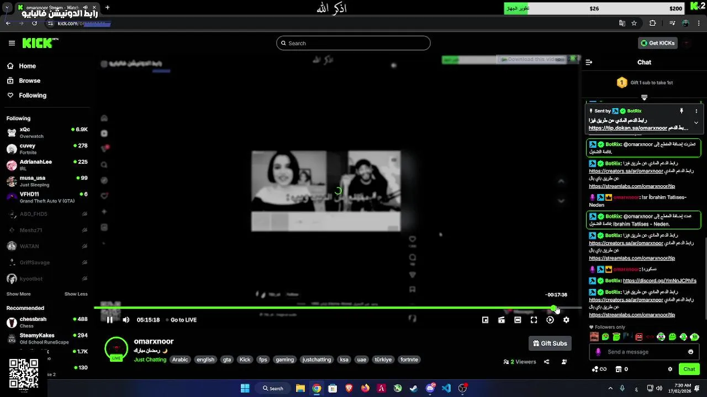Click the Kick search box
The image size is (707, 397).
(353, 43)
